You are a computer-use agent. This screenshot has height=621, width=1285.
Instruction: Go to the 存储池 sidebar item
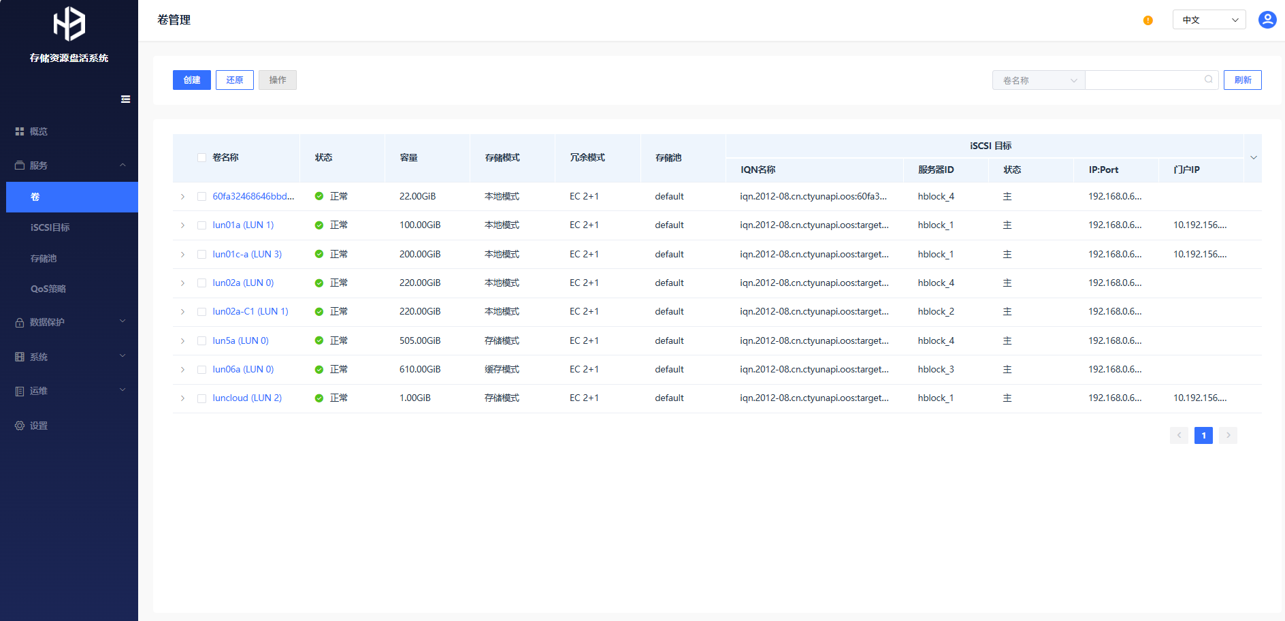click(44, 259)
